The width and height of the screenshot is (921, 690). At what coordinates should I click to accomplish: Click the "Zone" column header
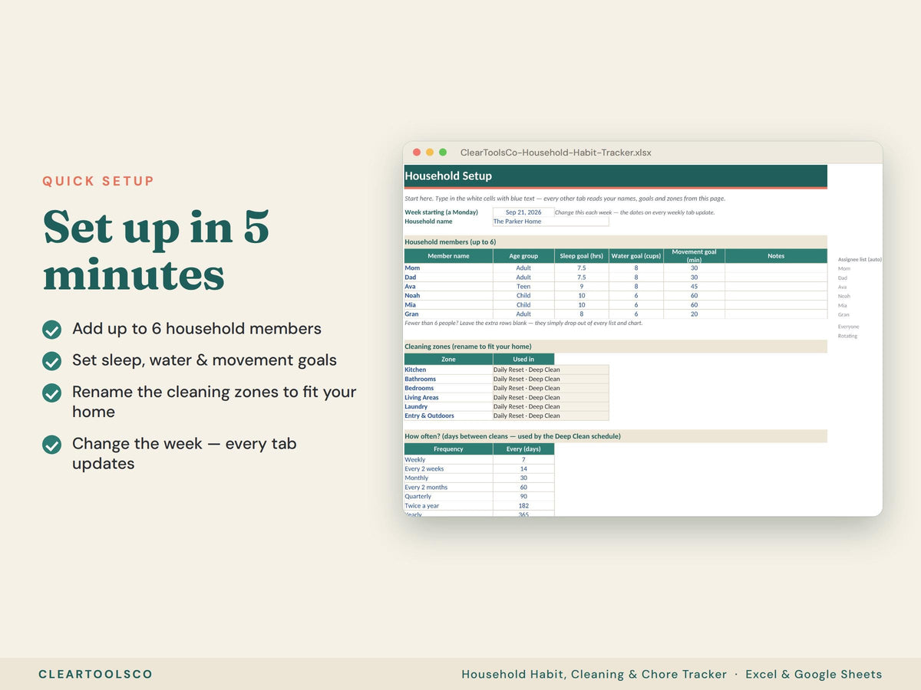[448, 359]
